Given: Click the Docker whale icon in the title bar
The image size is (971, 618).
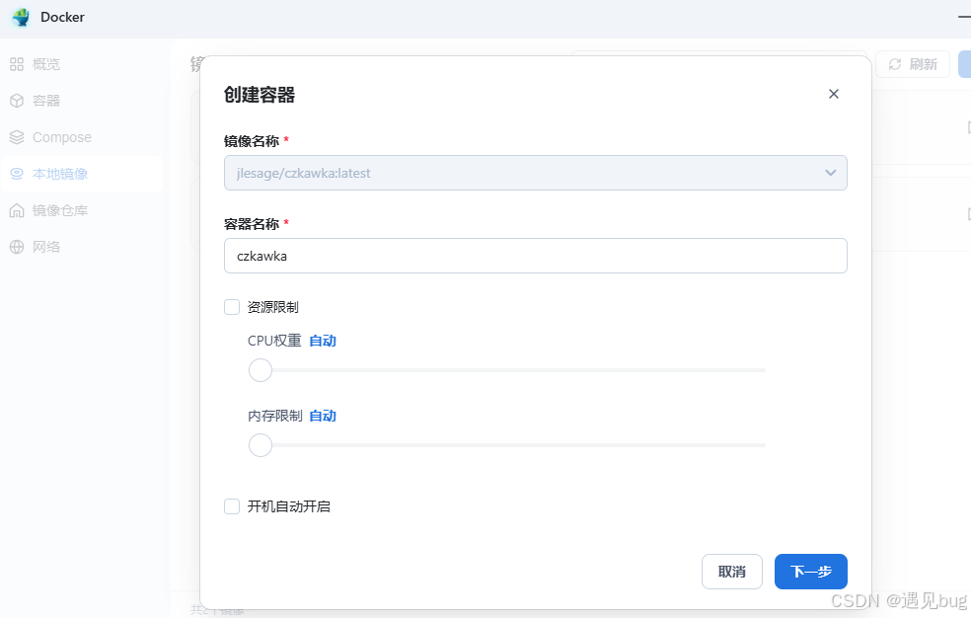Looking at the screenshot, I should point(21,17).
